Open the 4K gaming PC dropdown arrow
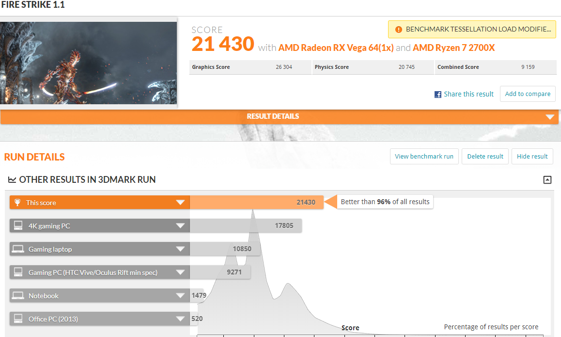 pos(180,225)
